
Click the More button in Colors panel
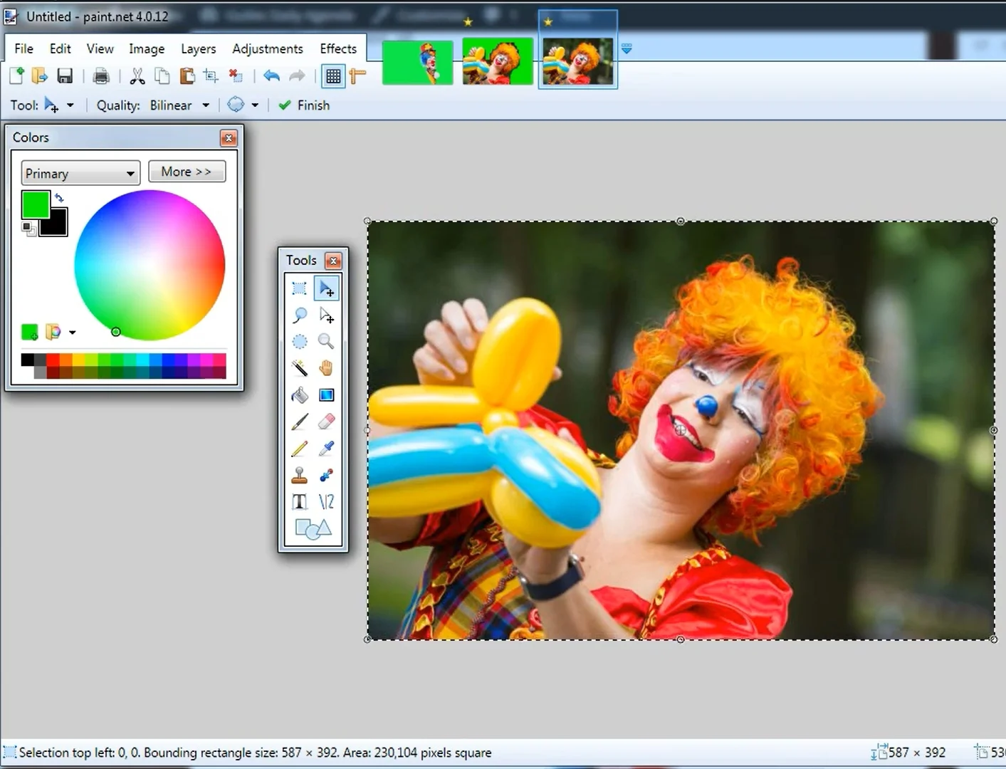coord(187,171)
